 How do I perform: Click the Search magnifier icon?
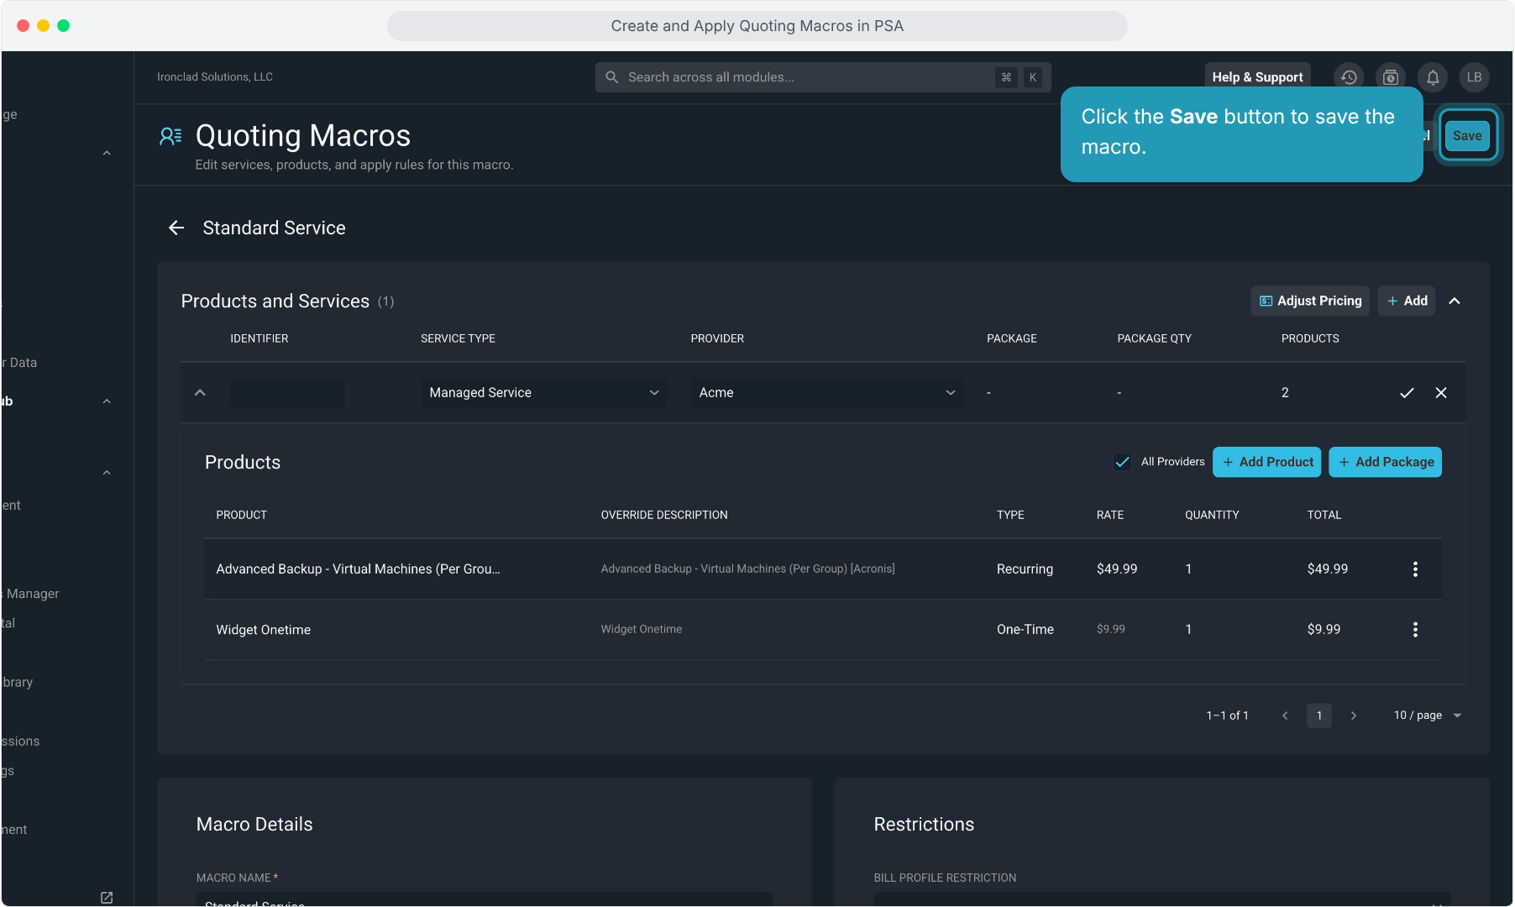tap(612, 76)
